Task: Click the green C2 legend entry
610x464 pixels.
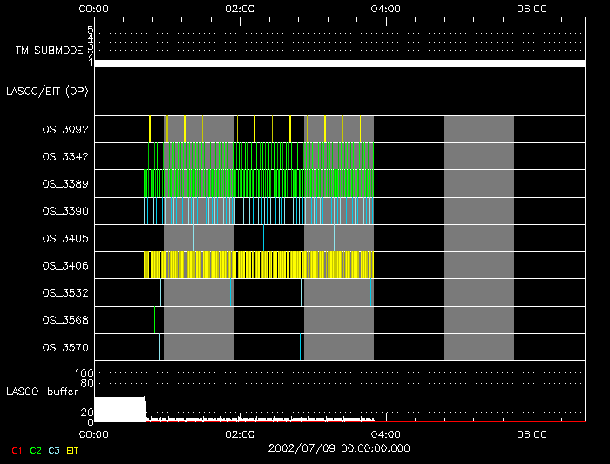Action: pyautogui.click(x=35, y=450)
